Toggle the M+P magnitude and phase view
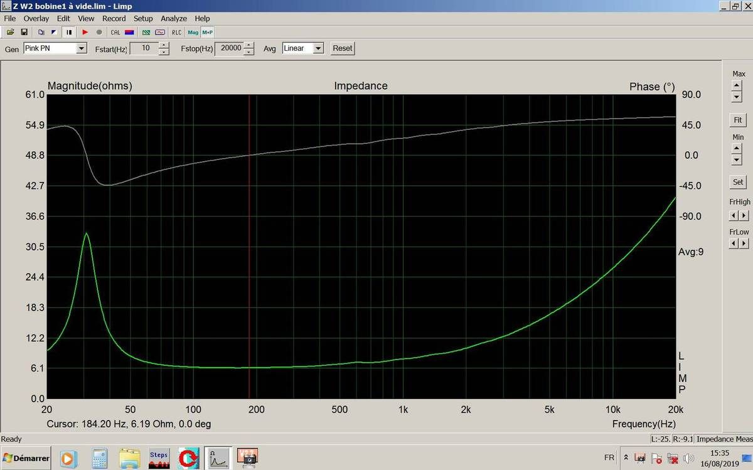This screenshot has height=470, width=753. (x=207, y=32)
